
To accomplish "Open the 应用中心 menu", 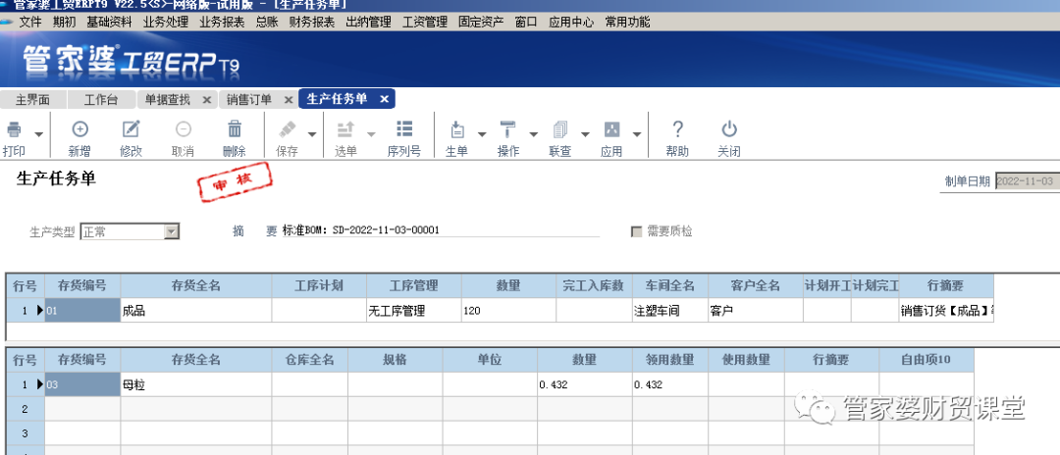I will click(x=571, y=22).
